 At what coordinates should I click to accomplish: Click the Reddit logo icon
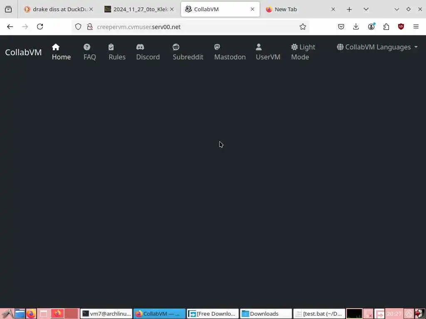176,47
